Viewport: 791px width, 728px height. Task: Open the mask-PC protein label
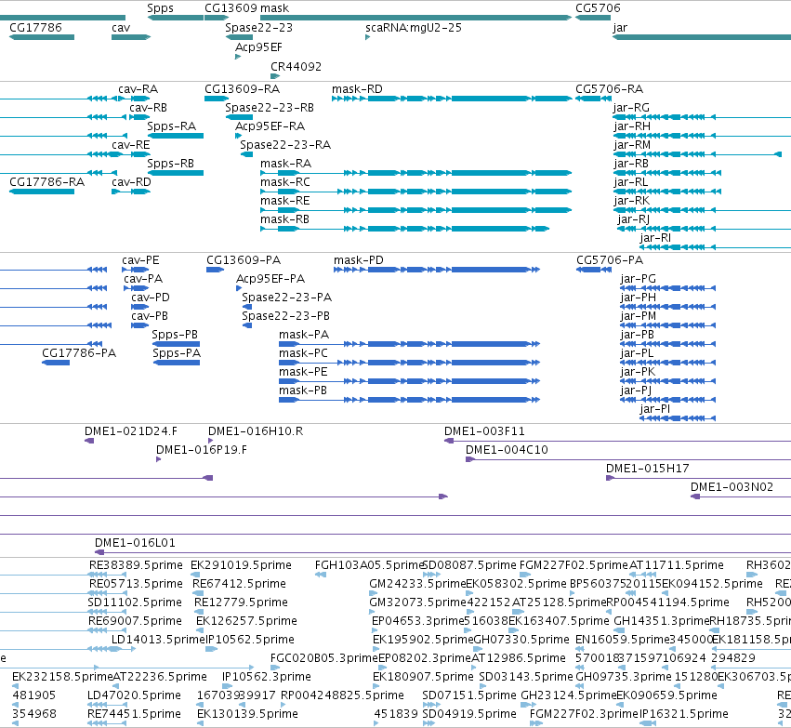tap(303, 353)
